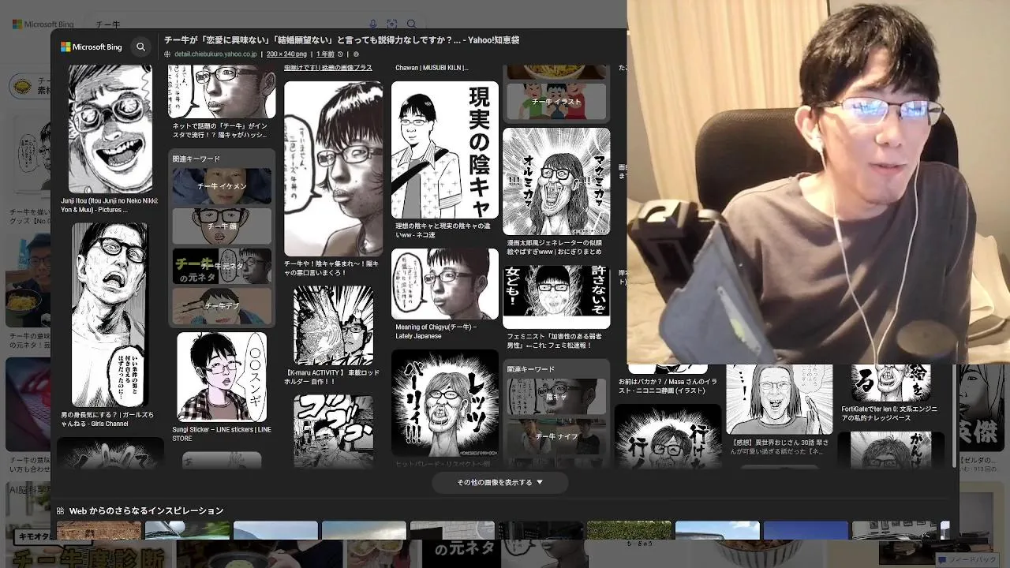Viewport: 1010px width, 568px height.
Task: Click the 200 × 240 png size link
Action: 286,54
